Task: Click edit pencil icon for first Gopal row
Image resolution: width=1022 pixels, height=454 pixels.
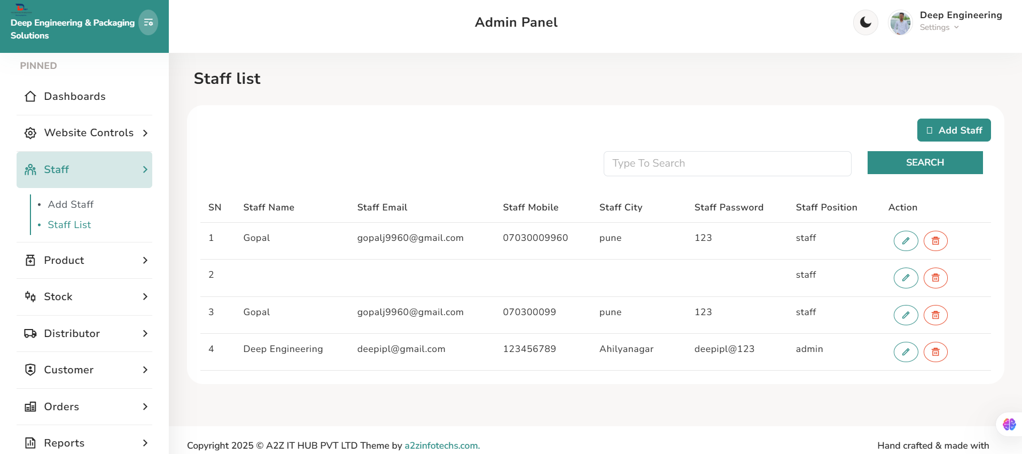Action: point(906,241)
